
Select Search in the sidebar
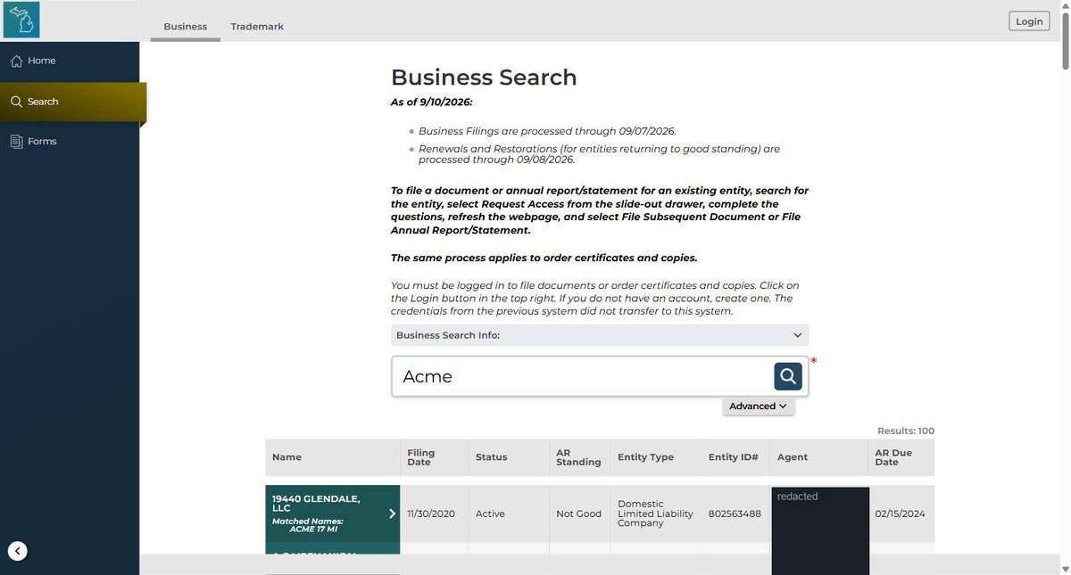[x=71, y=102]
